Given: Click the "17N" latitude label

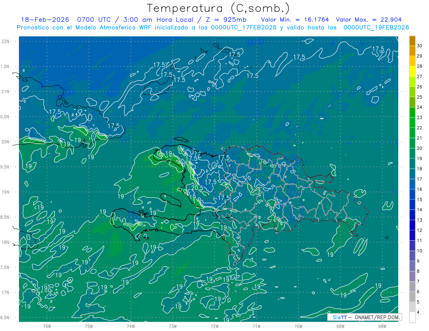Looking at the screenshot, I should pos(5,292).
